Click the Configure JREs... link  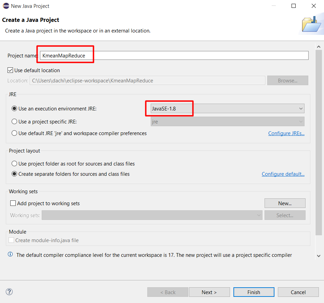click(286, 133)
